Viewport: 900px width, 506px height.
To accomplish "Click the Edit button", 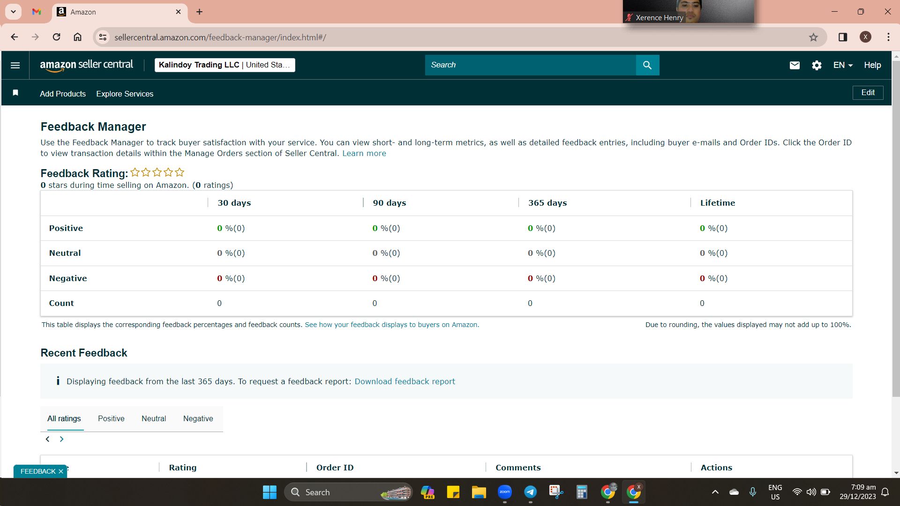I will [868, 93].
